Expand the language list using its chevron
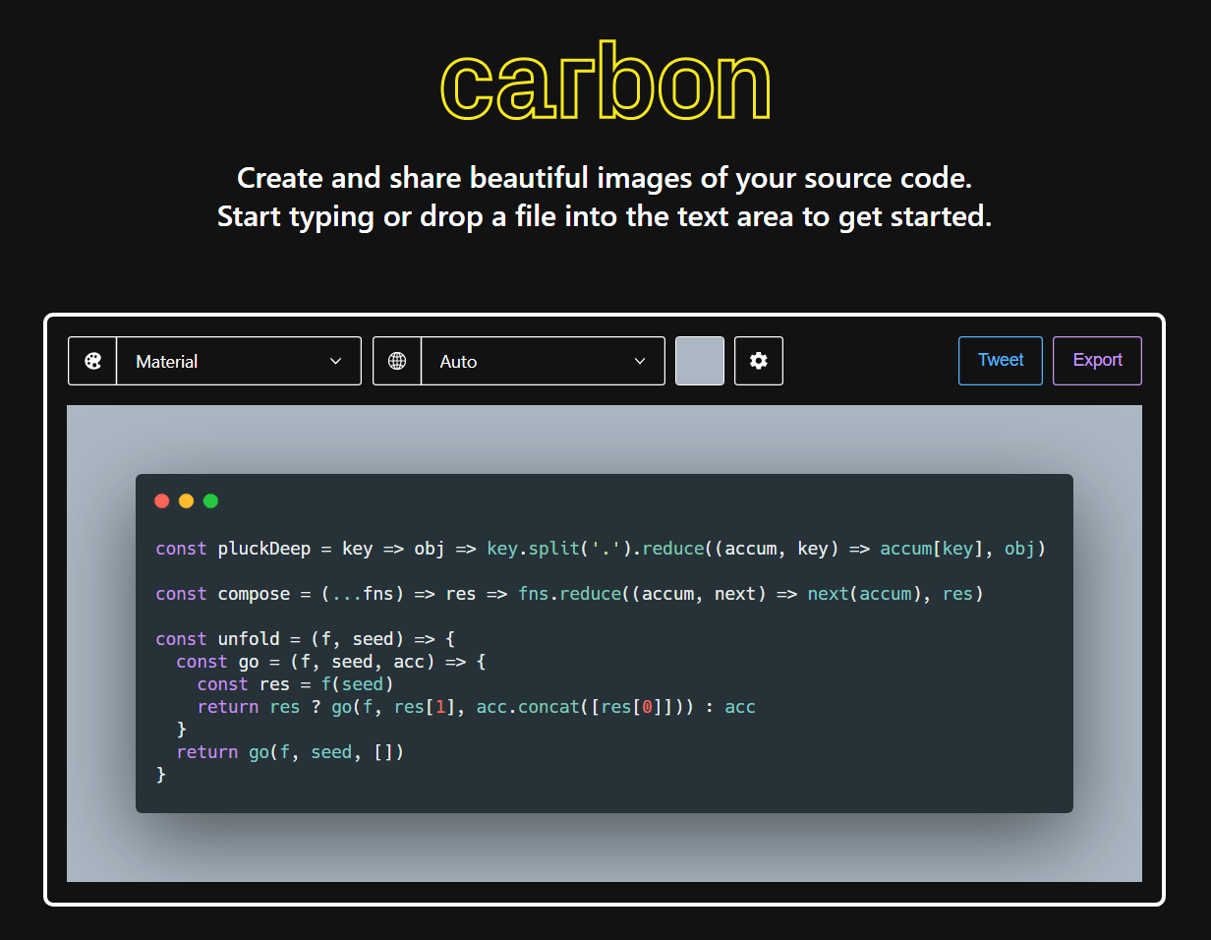The width and height of the screenshot is (1211, 940). pos(641,361)
